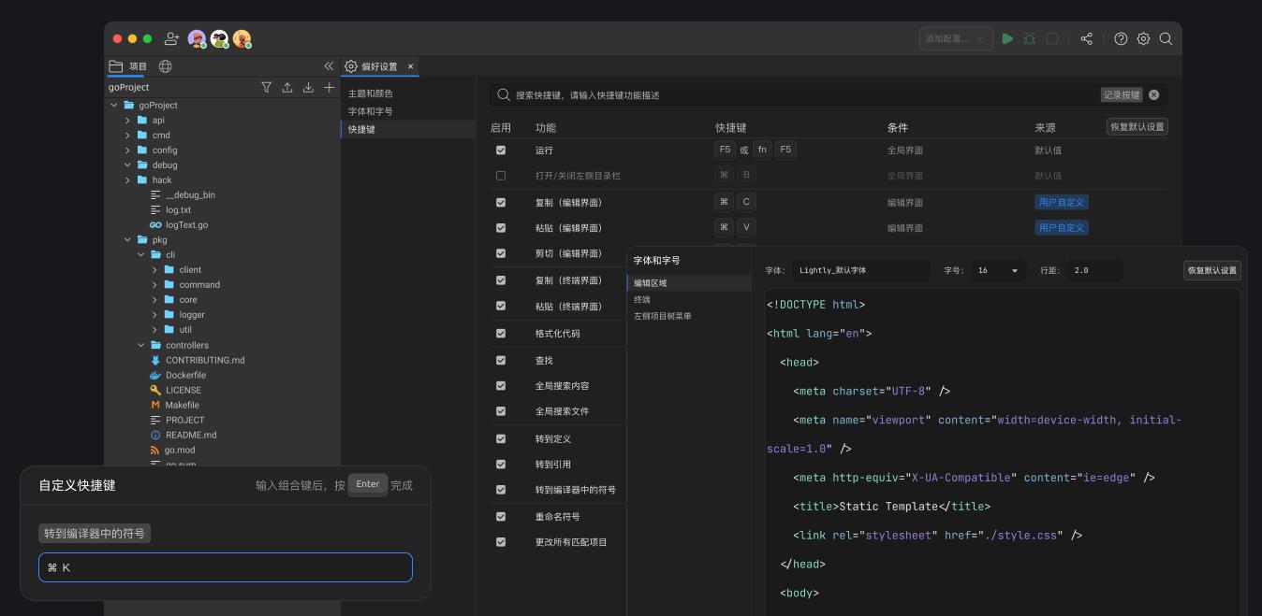Click the 记录按键 button
1262x616 pixels.
(1121, 95)
